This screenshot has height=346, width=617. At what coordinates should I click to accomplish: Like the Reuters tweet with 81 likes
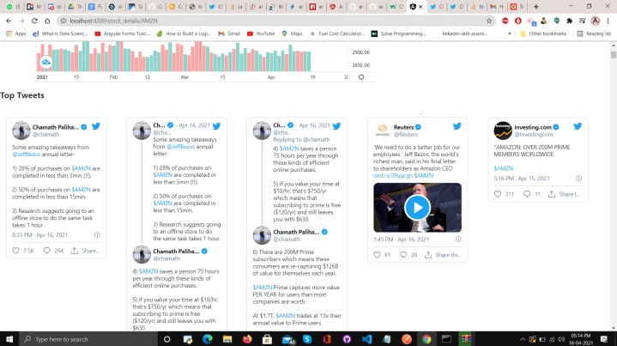pos(377,255)
